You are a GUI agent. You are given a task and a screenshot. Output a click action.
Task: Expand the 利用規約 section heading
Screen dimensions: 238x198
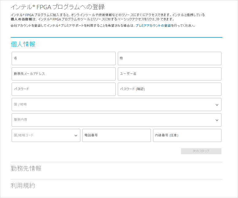click(x=23, y=185)
